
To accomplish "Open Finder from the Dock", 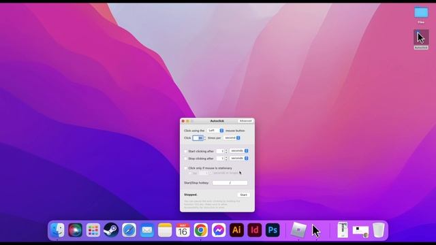I will pos(57,230).
